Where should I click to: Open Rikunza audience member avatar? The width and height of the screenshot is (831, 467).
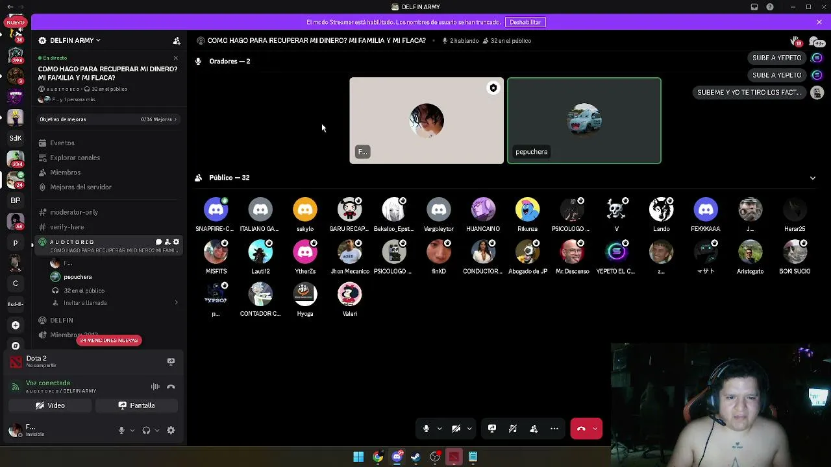[x=527, y=210]
